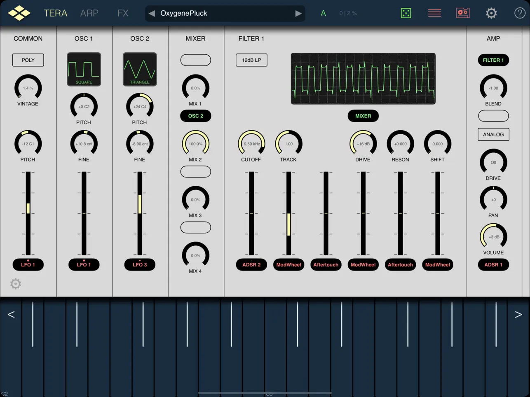Shift keyboard down with left chevron
Image resolution: width=530 pixels, height=397 pixels.
point(11,315)
